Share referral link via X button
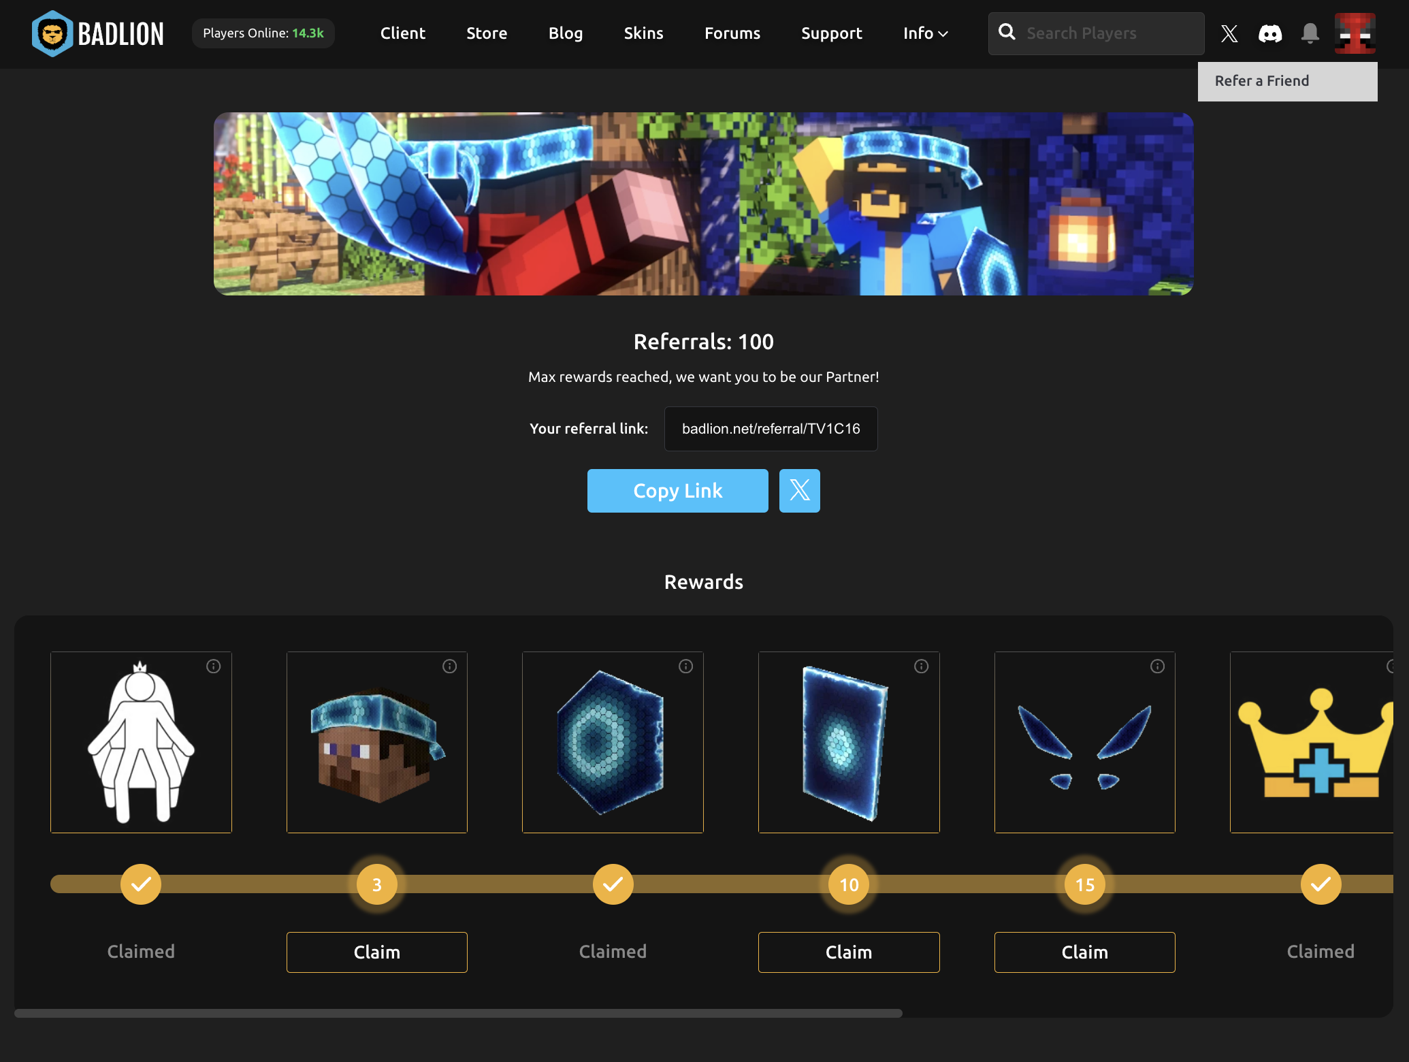The height and width of the screenshot is (1062, 1409). pyautogui.click(x=799, y=491)
